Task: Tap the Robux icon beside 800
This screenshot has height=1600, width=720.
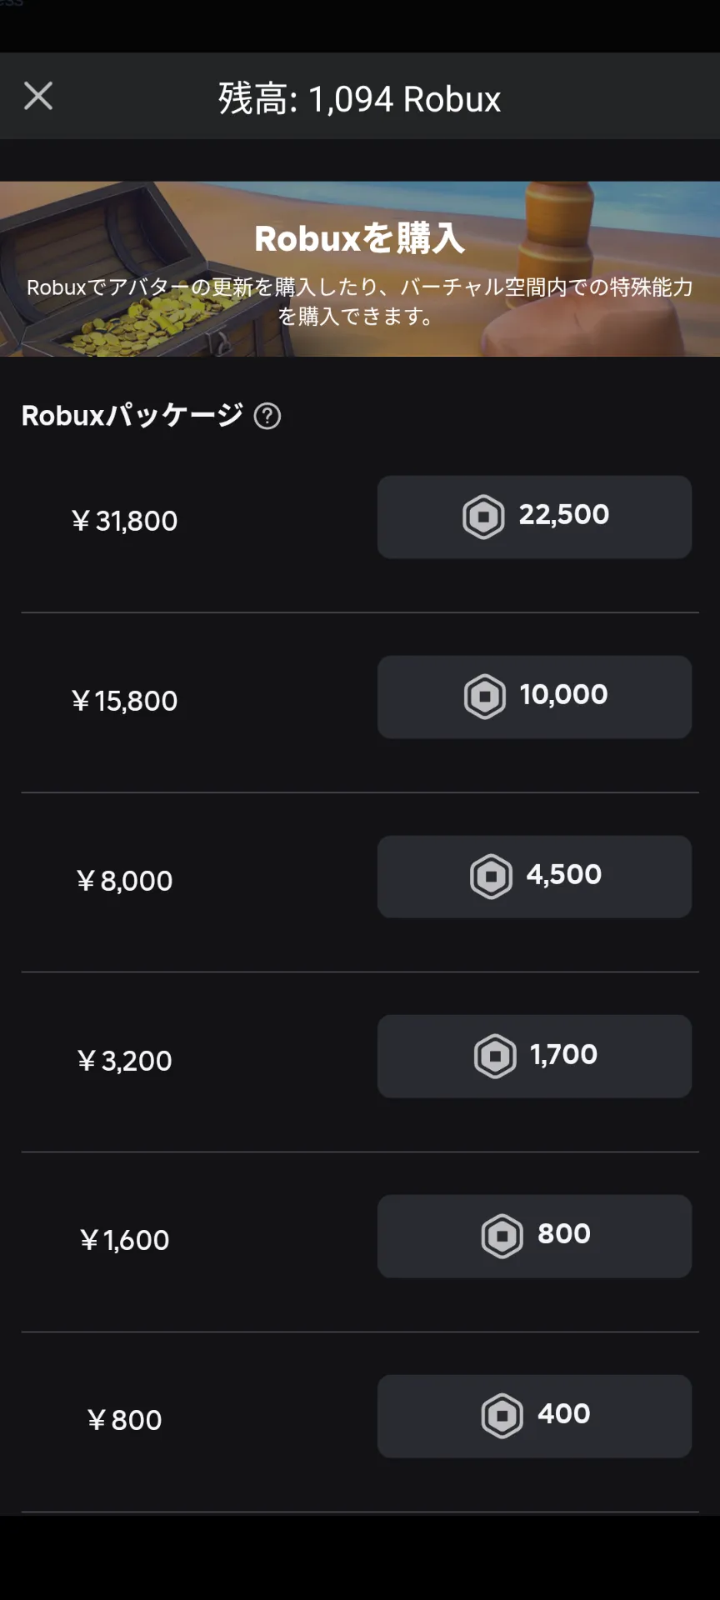Action: click(502, 1236)
